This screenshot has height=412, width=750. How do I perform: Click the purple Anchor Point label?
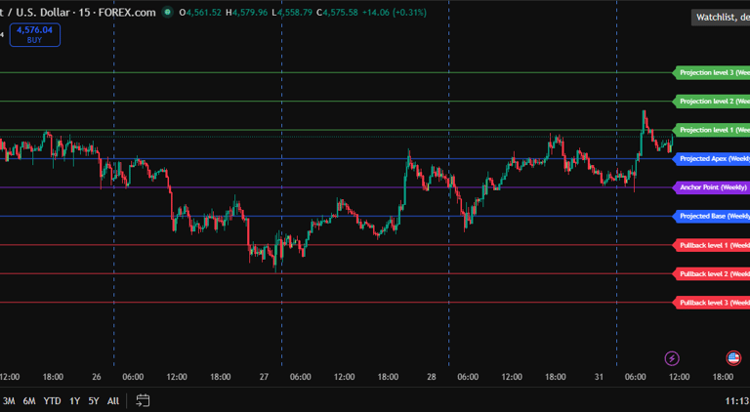711,187
